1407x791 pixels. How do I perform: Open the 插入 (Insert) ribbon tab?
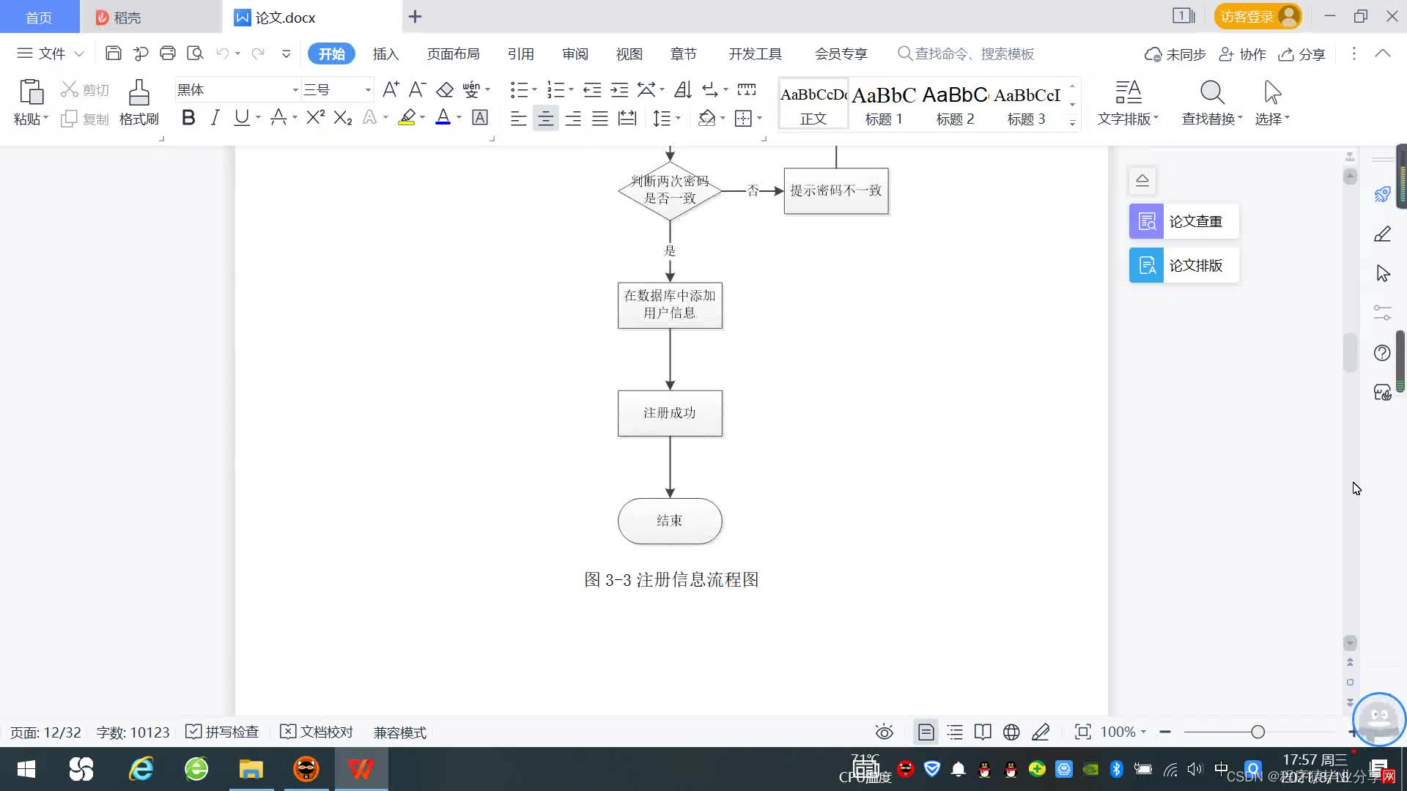pyautogui.click(x=385, y=53)
